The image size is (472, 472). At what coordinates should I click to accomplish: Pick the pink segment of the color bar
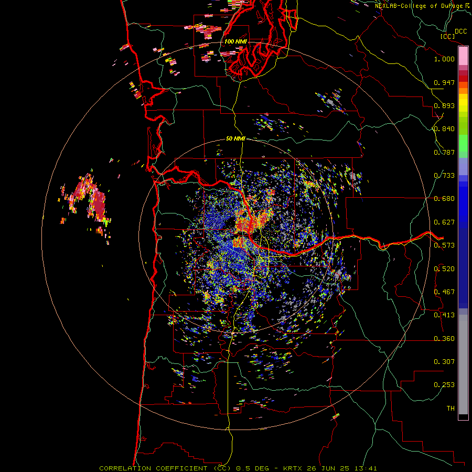463,56
